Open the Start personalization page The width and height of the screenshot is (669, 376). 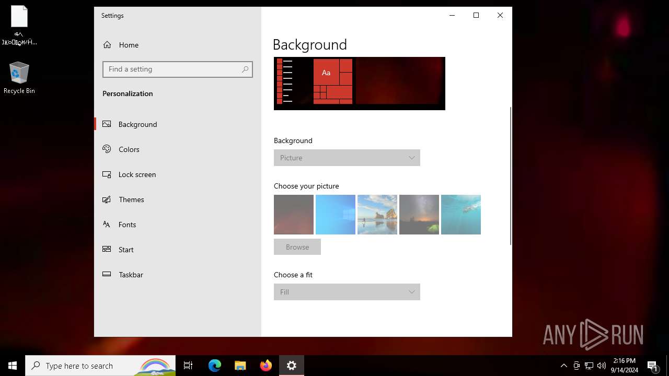click(x=178, y=250)
